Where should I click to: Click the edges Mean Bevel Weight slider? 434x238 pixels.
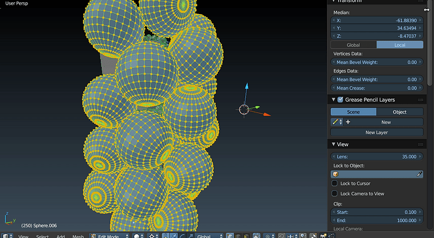click(x=377, y=79)
